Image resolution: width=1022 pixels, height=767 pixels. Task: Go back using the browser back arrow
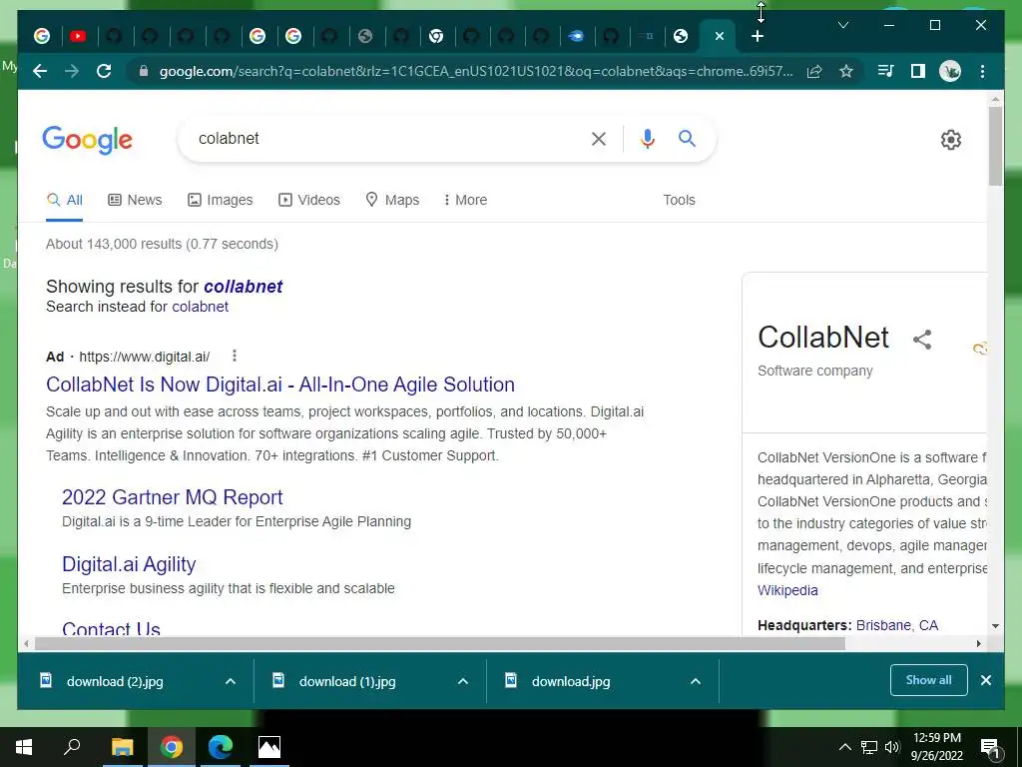(x=40, y=71)
